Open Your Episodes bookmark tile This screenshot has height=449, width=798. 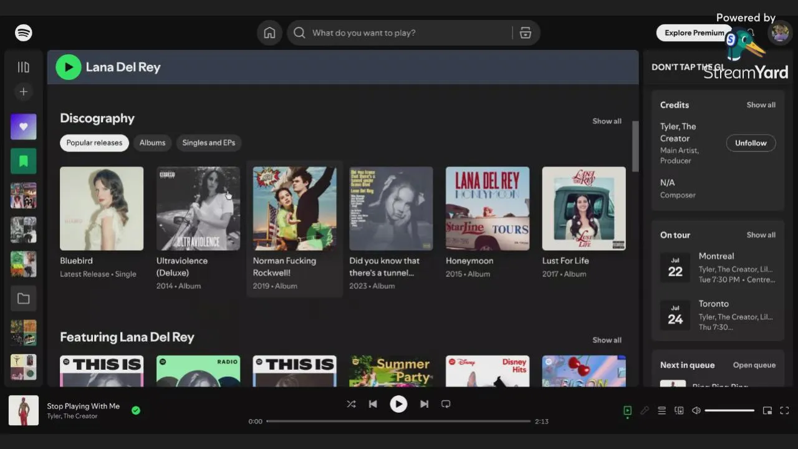[24, 161]
